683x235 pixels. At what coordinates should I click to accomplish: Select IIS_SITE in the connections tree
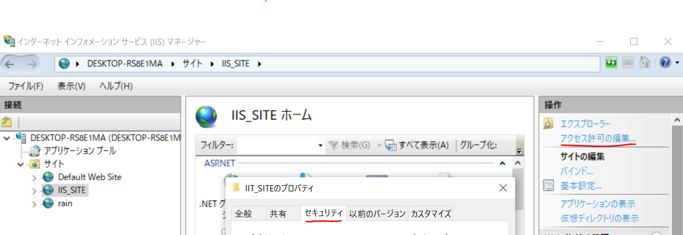coord(72,190)
